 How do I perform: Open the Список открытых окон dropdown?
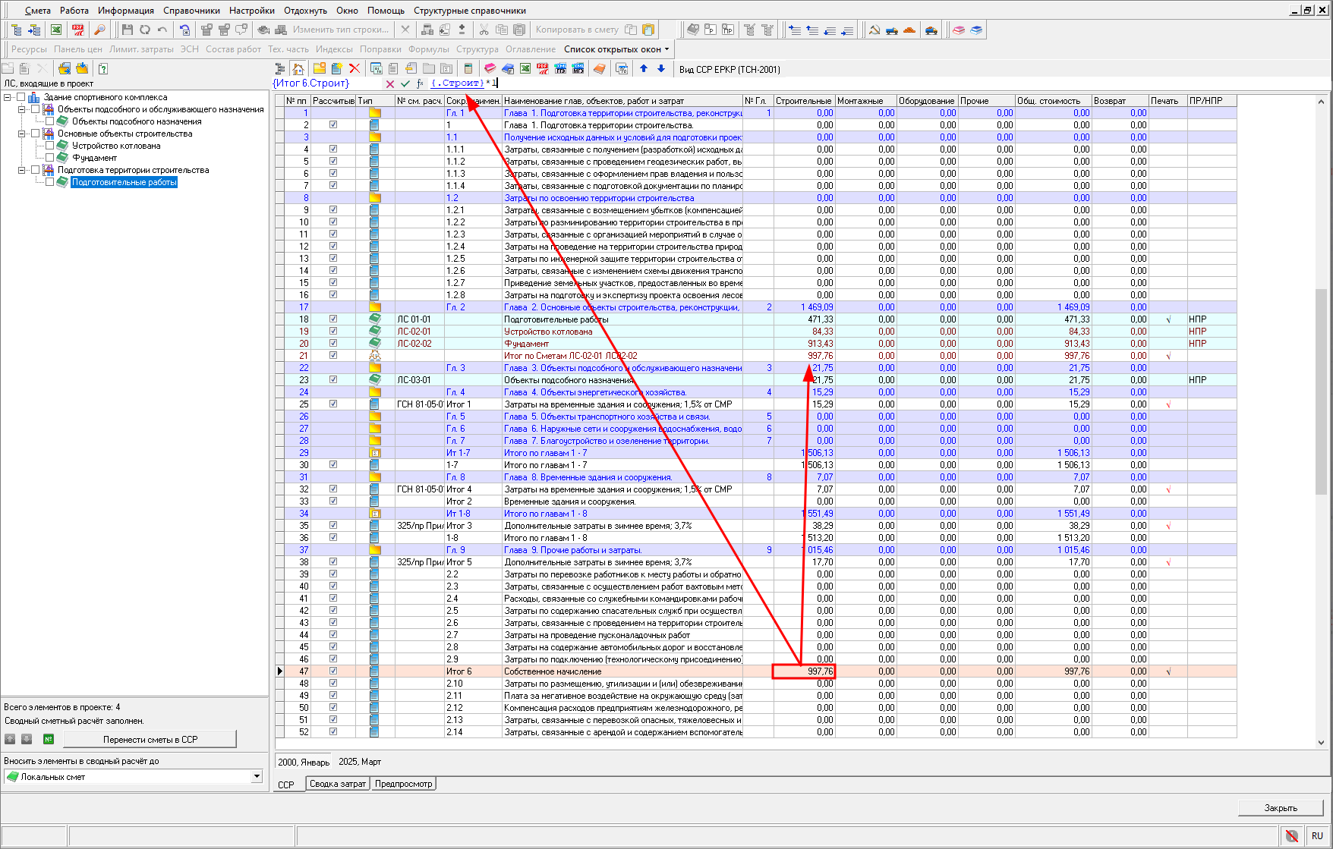tap(616, 49)
